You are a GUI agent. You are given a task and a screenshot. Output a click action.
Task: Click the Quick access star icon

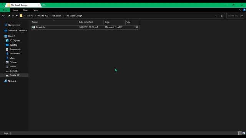(6, 25)
